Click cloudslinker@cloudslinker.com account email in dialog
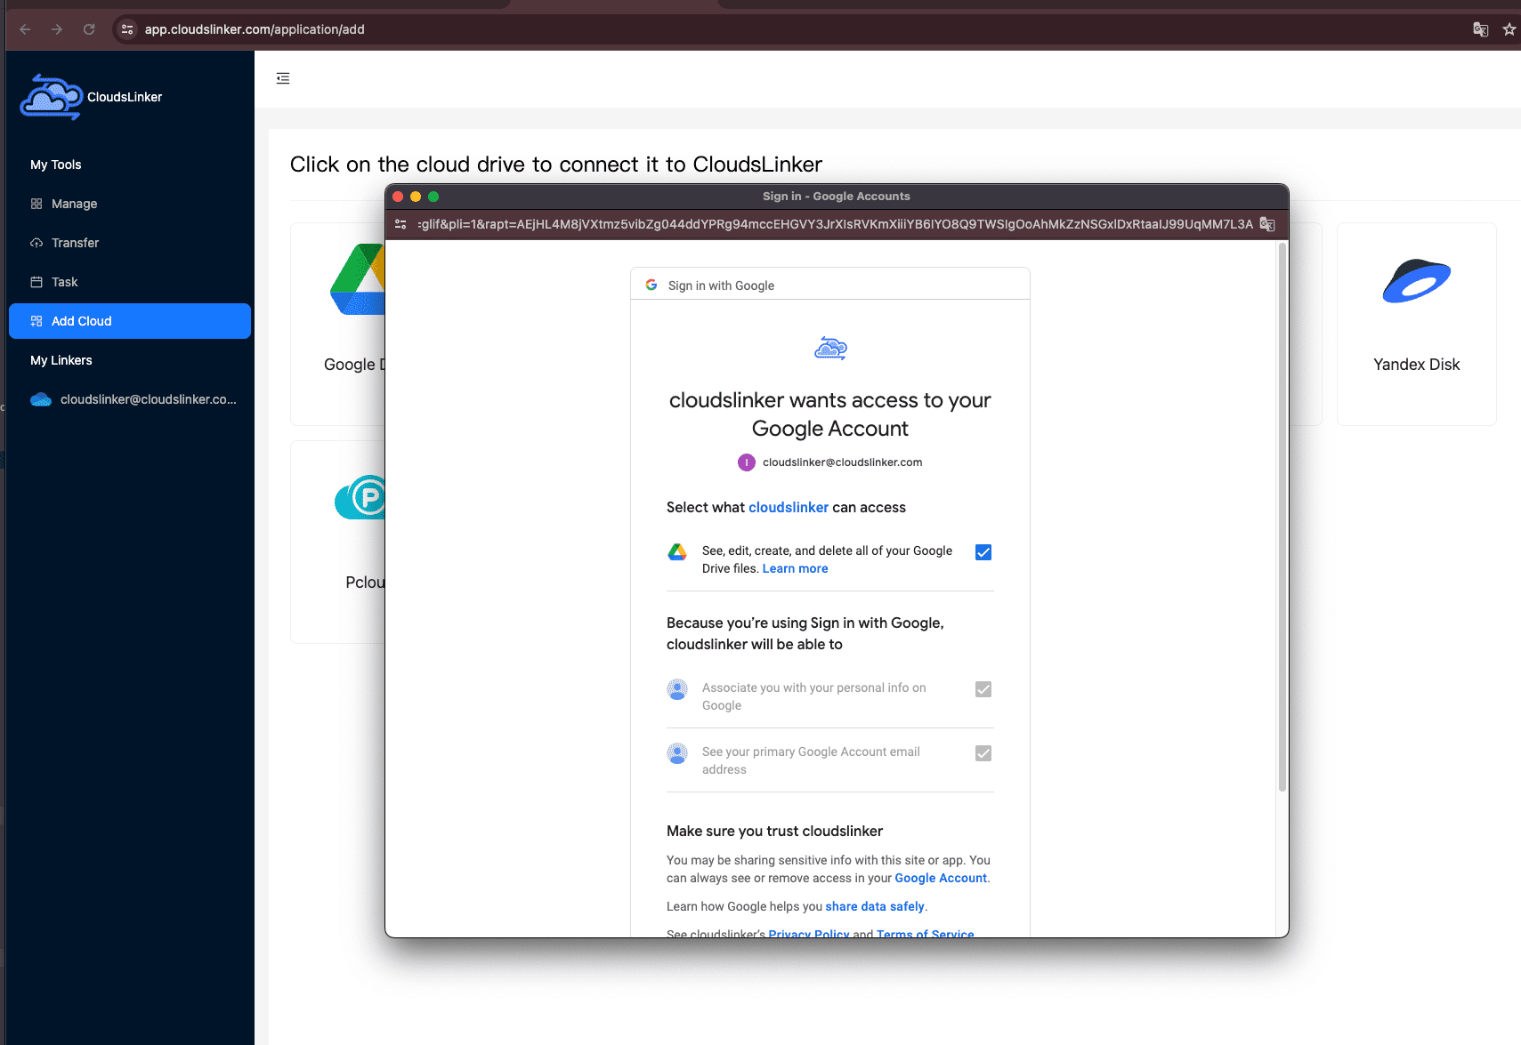The height and width of the screenshot is (1045, 1521). 842,462
